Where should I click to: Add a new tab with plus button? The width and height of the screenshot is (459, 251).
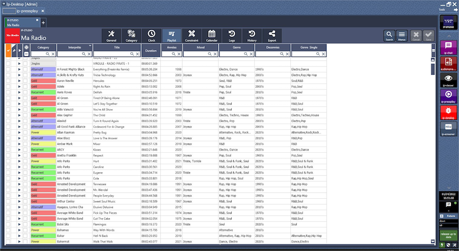point(44,22)
